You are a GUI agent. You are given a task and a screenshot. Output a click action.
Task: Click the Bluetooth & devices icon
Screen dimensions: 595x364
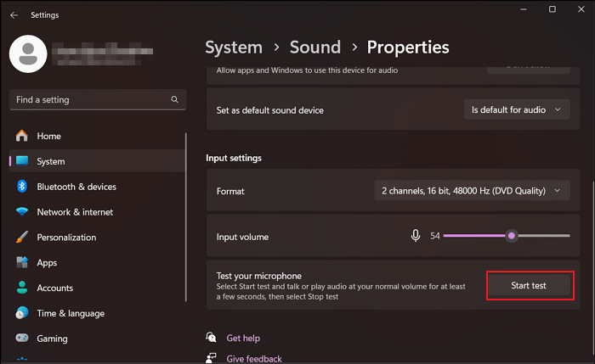[x=21, y=187]
